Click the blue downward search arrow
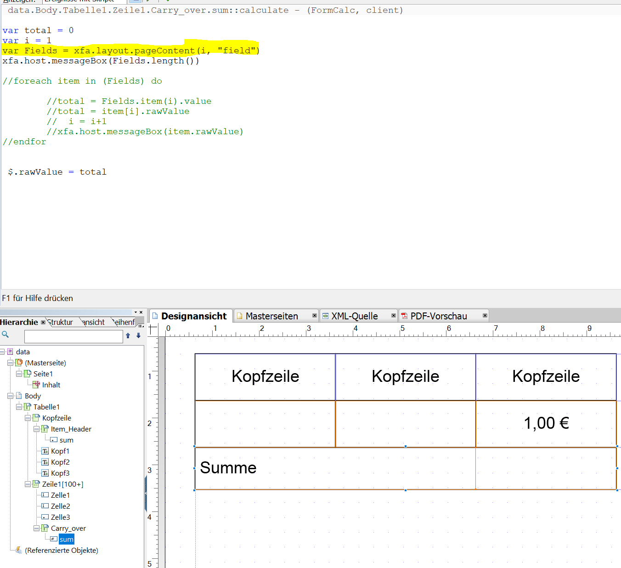Image resolution: width=621 pixels, height=568 pixels. point(138,335)
